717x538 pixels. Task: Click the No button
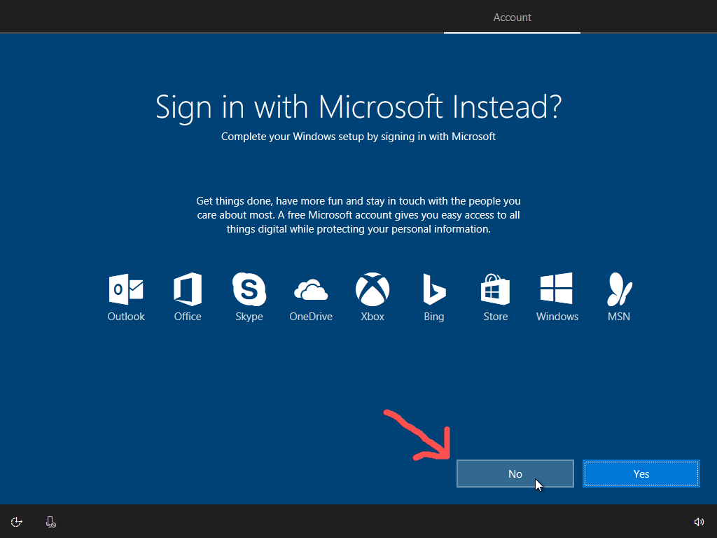(x=515, y=474)
